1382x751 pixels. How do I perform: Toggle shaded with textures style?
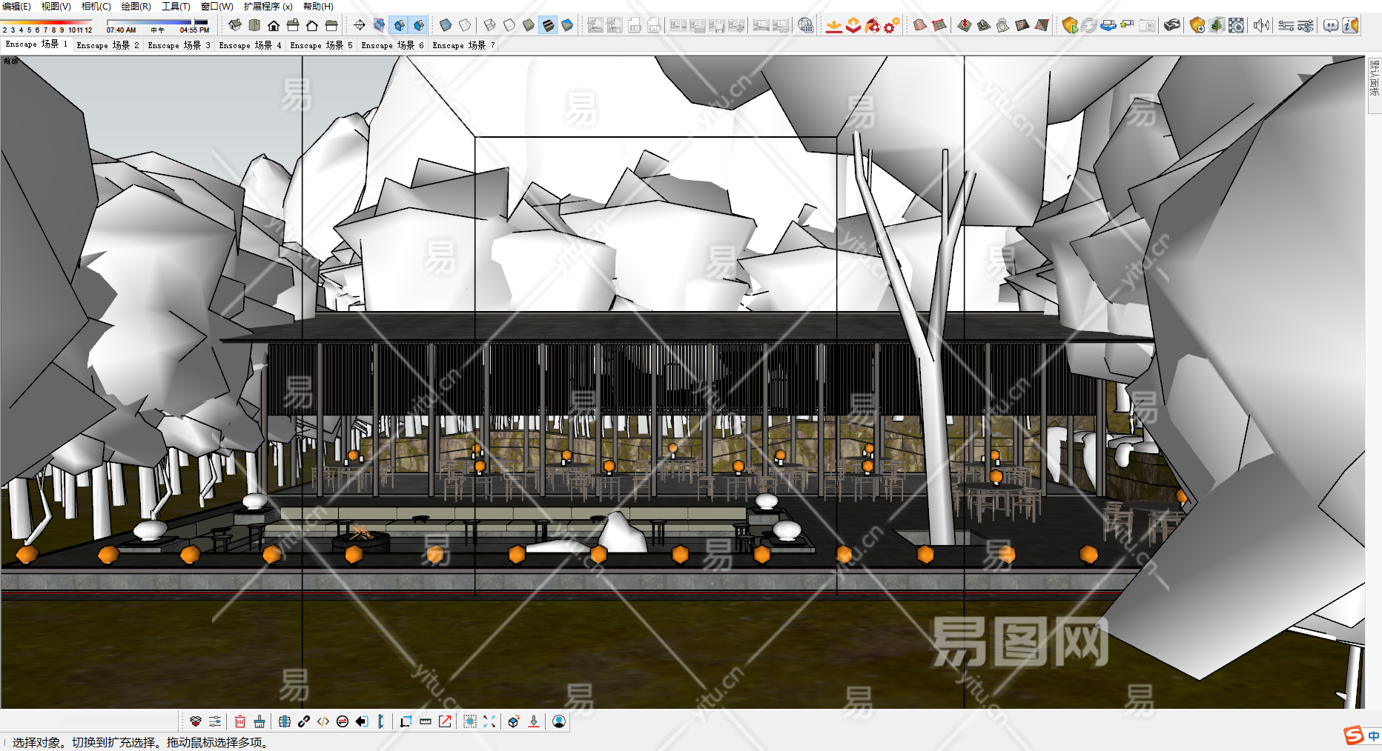tap(548, 25)
